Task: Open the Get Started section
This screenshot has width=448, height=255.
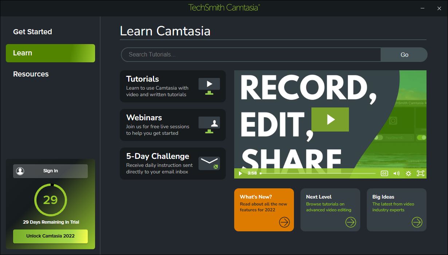Action: pos(32,32)
